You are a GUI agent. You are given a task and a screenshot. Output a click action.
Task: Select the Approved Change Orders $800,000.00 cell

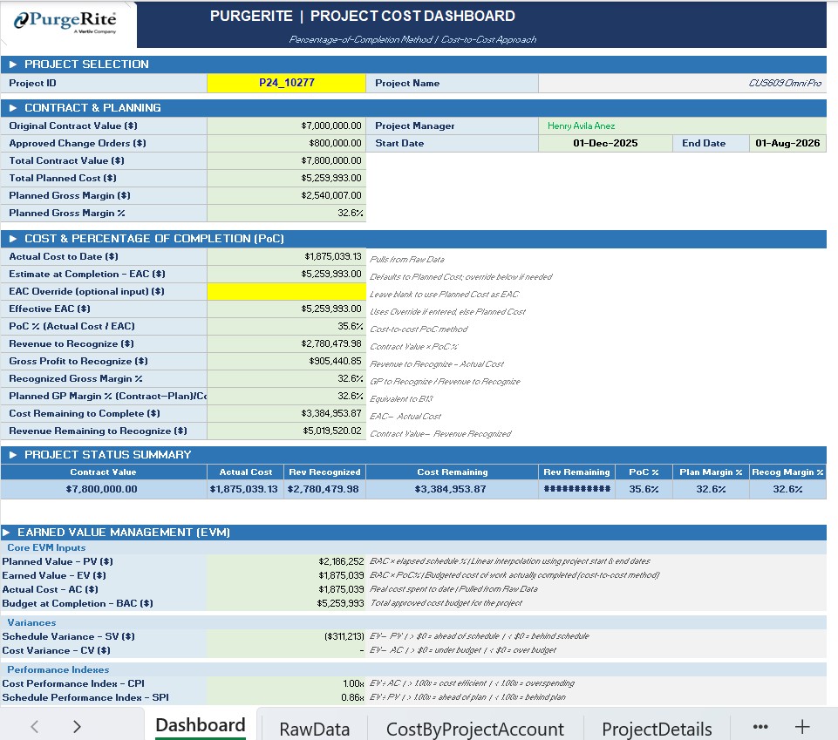click(287, 143)
